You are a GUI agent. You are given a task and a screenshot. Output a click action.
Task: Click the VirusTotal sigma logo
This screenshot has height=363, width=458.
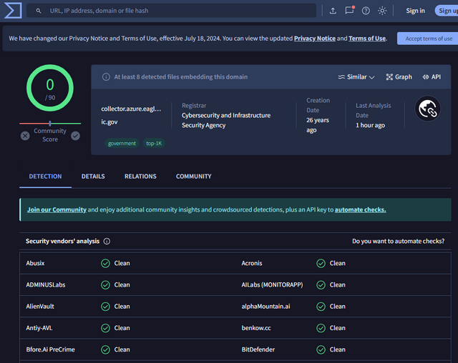13,11
